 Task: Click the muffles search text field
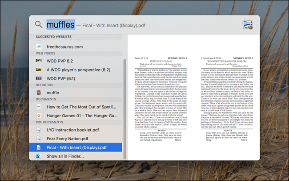[x=60, y=25]
